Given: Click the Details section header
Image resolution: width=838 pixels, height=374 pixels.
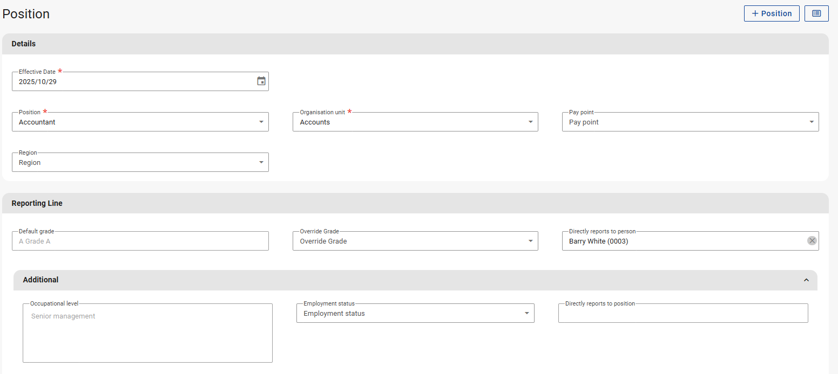Looking at the screenshot, I should tap(24, 44).
